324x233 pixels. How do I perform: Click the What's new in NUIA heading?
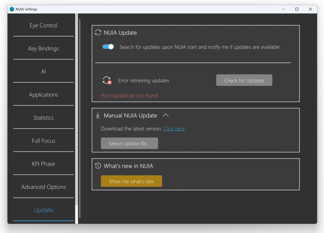coord(128,166)
